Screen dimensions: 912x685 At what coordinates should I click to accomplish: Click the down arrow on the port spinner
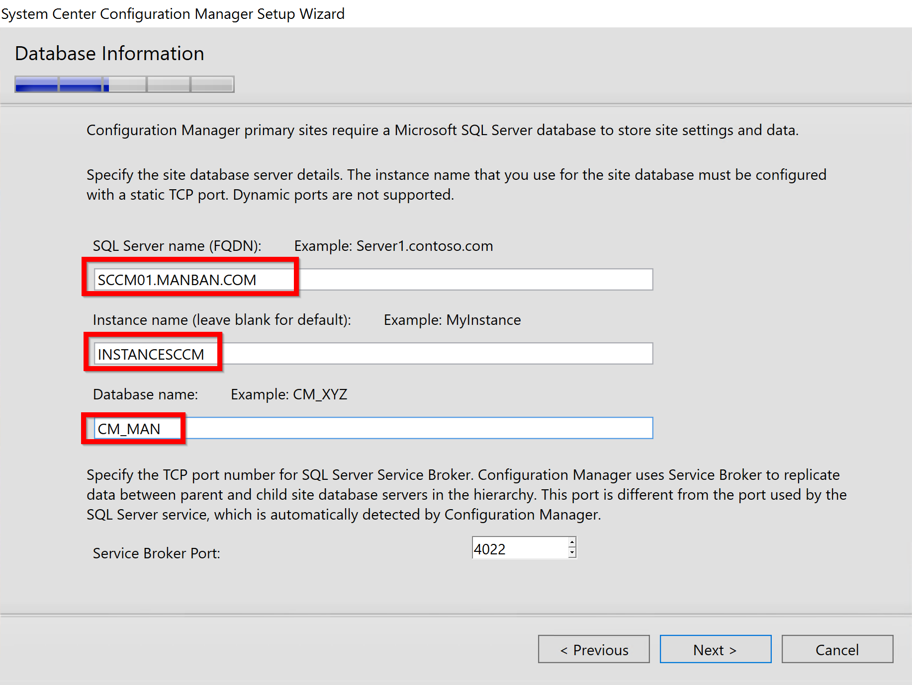(571, 552)
